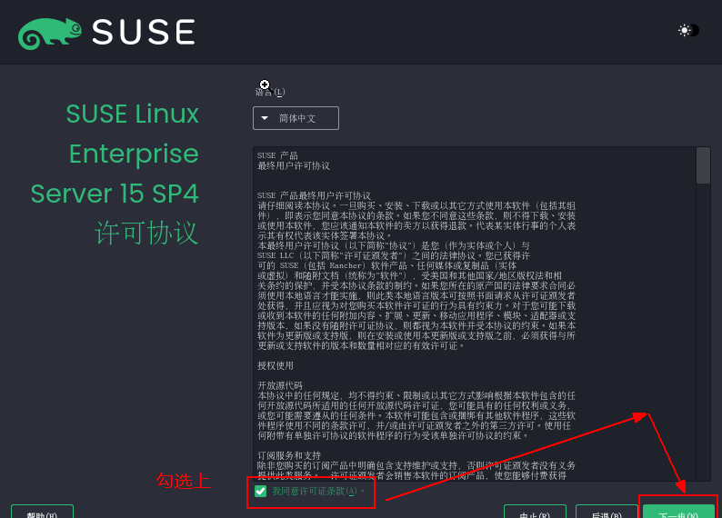The image size is (722, 518).
Task: Open 帮助 (Help) button
Action: tap(42, 512)
